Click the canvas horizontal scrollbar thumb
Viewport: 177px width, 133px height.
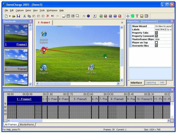[x=55, y=84]
